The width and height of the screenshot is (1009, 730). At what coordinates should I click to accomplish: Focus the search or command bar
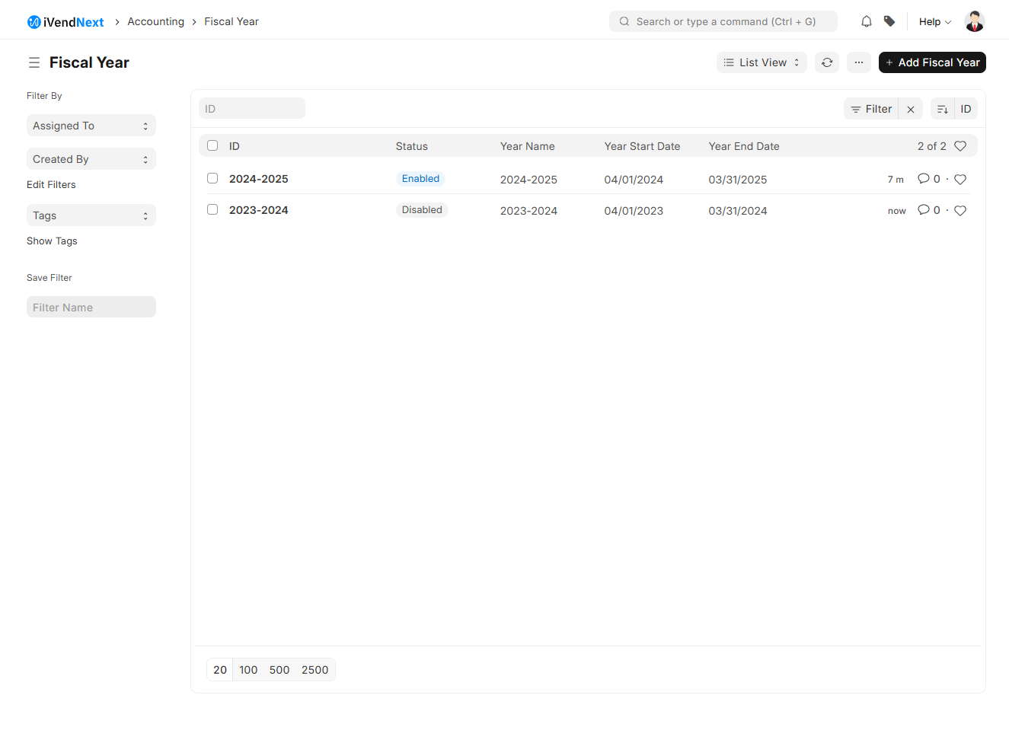(723, 21)
